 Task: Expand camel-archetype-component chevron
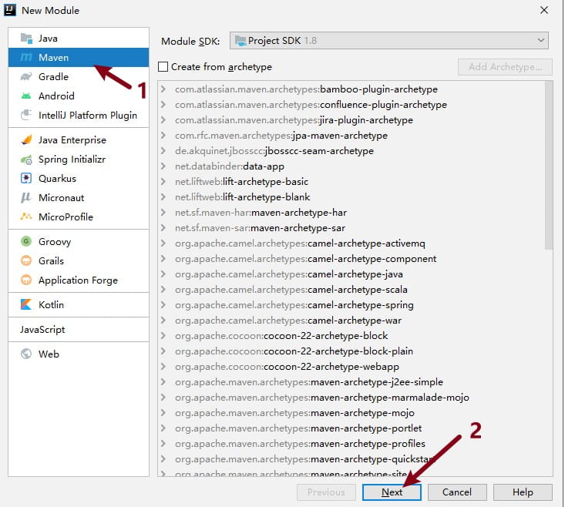click(x=163, y=259)
